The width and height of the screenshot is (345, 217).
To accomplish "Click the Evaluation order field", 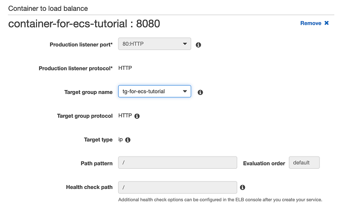I will pos(304,162).
